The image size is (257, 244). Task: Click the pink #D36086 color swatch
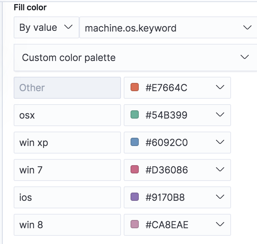point(135,170)
